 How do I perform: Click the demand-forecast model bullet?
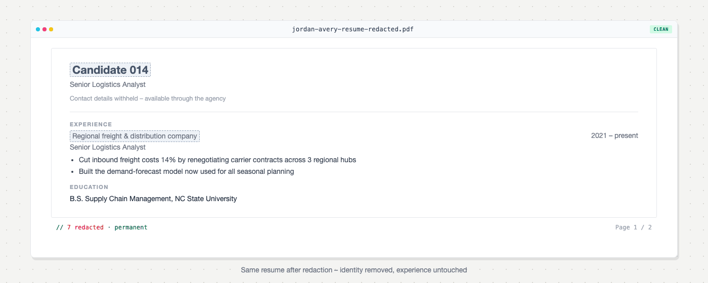(x=187, y=171)
